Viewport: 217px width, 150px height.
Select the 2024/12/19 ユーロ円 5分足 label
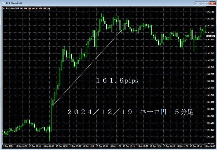(x=130, y=112)
